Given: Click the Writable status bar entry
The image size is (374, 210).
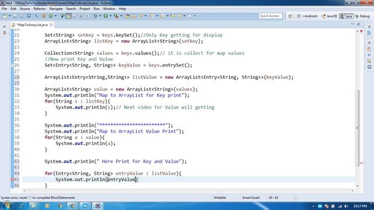Looking at the screenshot, I should point(220,198).
